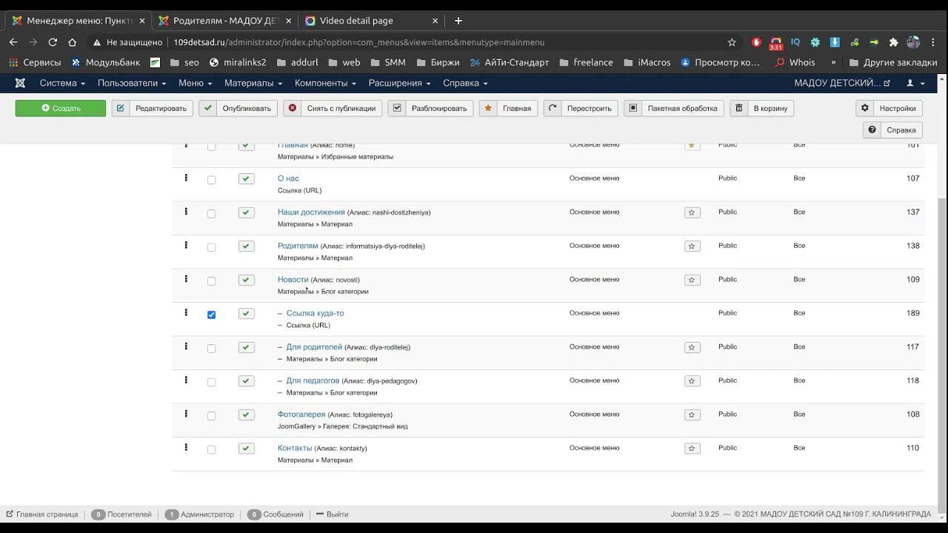Click the star icon for Наши достижения
The height and width of the screenshot is (533, 948).
(692, 212)
